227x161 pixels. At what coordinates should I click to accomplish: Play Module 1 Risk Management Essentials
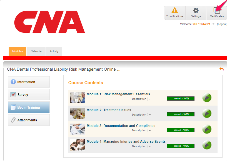(x=207, y=98)
